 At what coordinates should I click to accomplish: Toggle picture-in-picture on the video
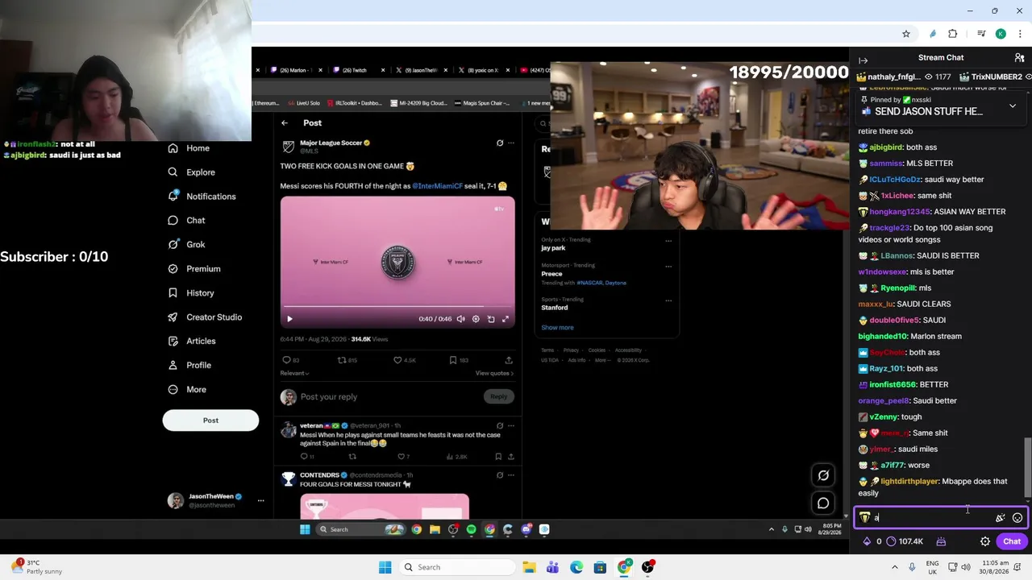coord(491,319)
